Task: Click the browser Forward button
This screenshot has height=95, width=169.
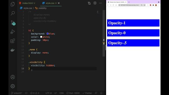Action: pyautogui.click(x=111, y=5)
